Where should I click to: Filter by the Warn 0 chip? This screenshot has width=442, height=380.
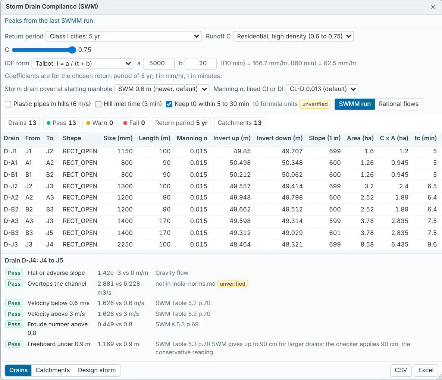point(100,123)
